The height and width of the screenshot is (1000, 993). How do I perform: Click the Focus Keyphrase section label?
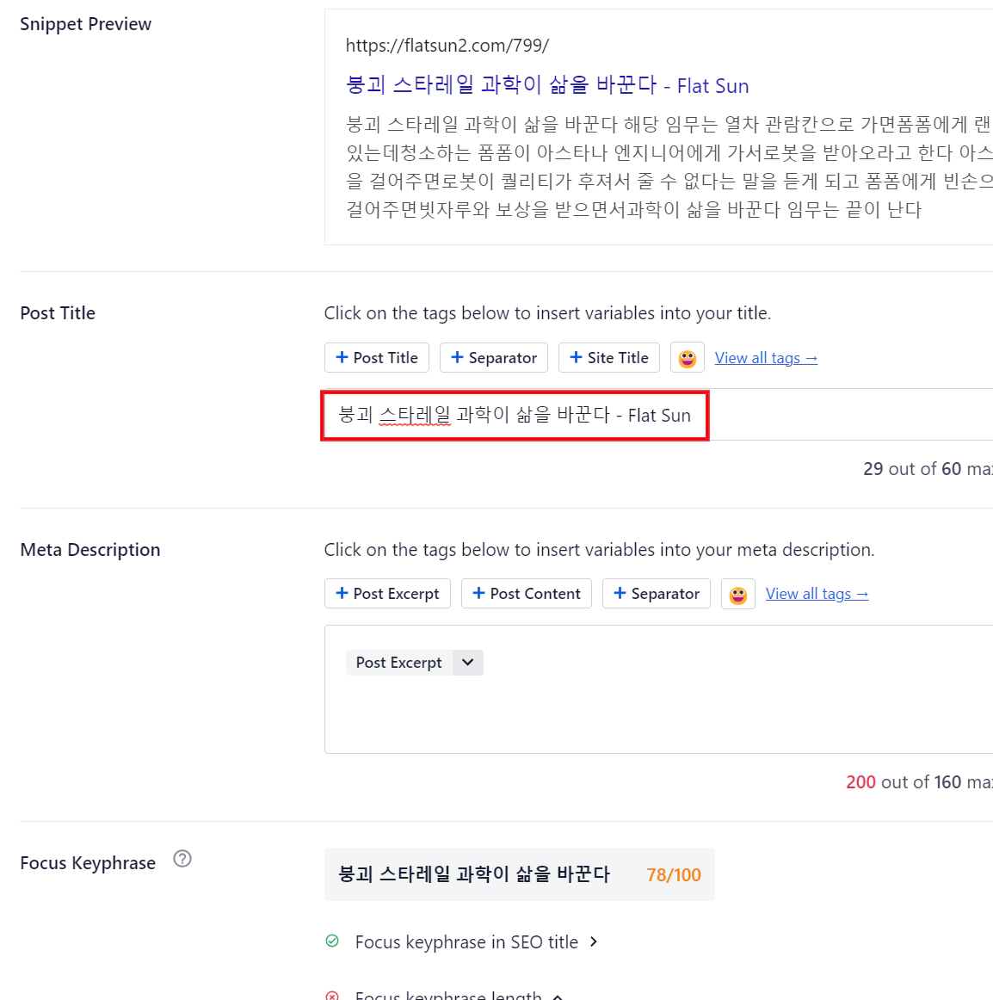[x=88, y=863]
